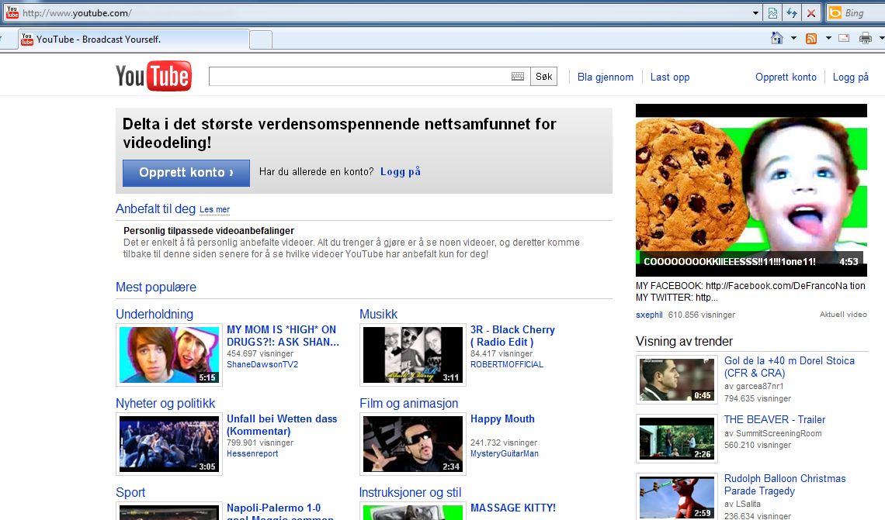Viewport: 885px width, 520px height.
Task: Click MY MOM IS *HIGH* ON DRUGS title
Action: (283, 336)
